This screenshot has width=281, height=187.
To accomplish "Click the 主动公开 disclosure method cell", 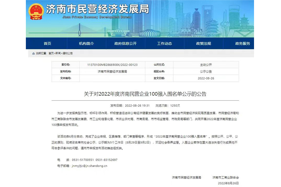I will pyautogui.click(x=206, y=65).
